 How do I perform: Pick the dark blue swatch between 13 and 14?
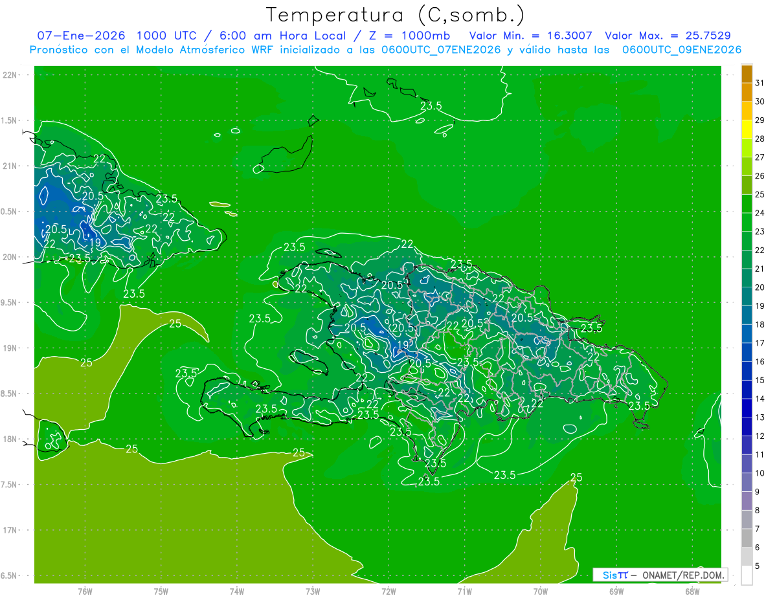click(x=747, y=408)
